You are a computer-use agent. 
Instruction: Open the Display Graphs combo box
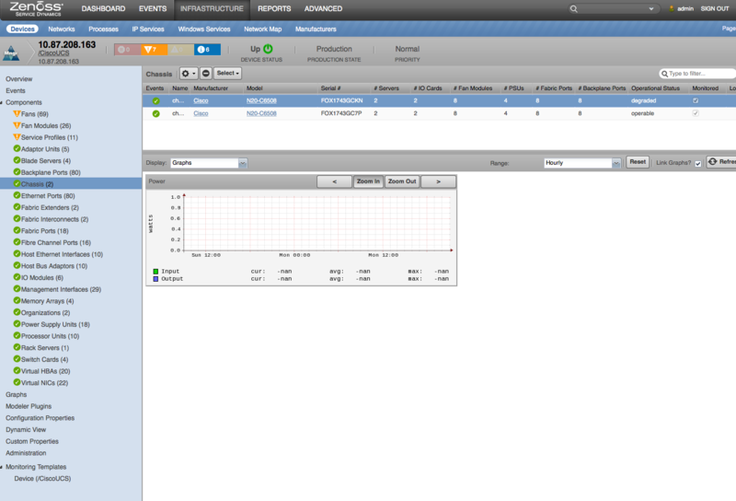pyautogui.click(x=209, y=163)
